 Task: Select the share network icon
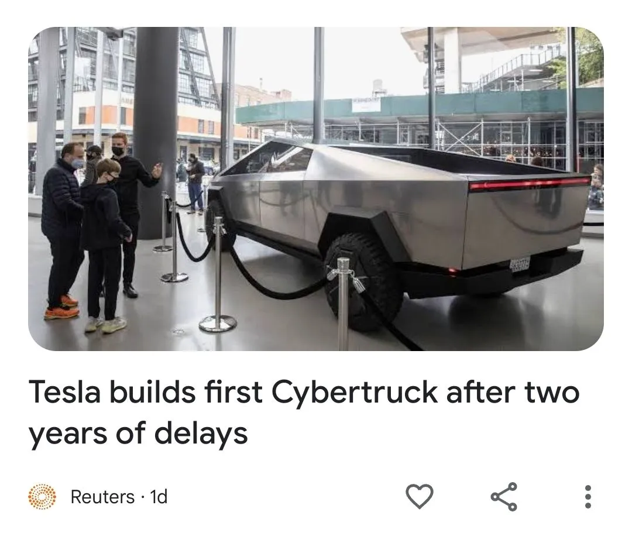point(504,496)
